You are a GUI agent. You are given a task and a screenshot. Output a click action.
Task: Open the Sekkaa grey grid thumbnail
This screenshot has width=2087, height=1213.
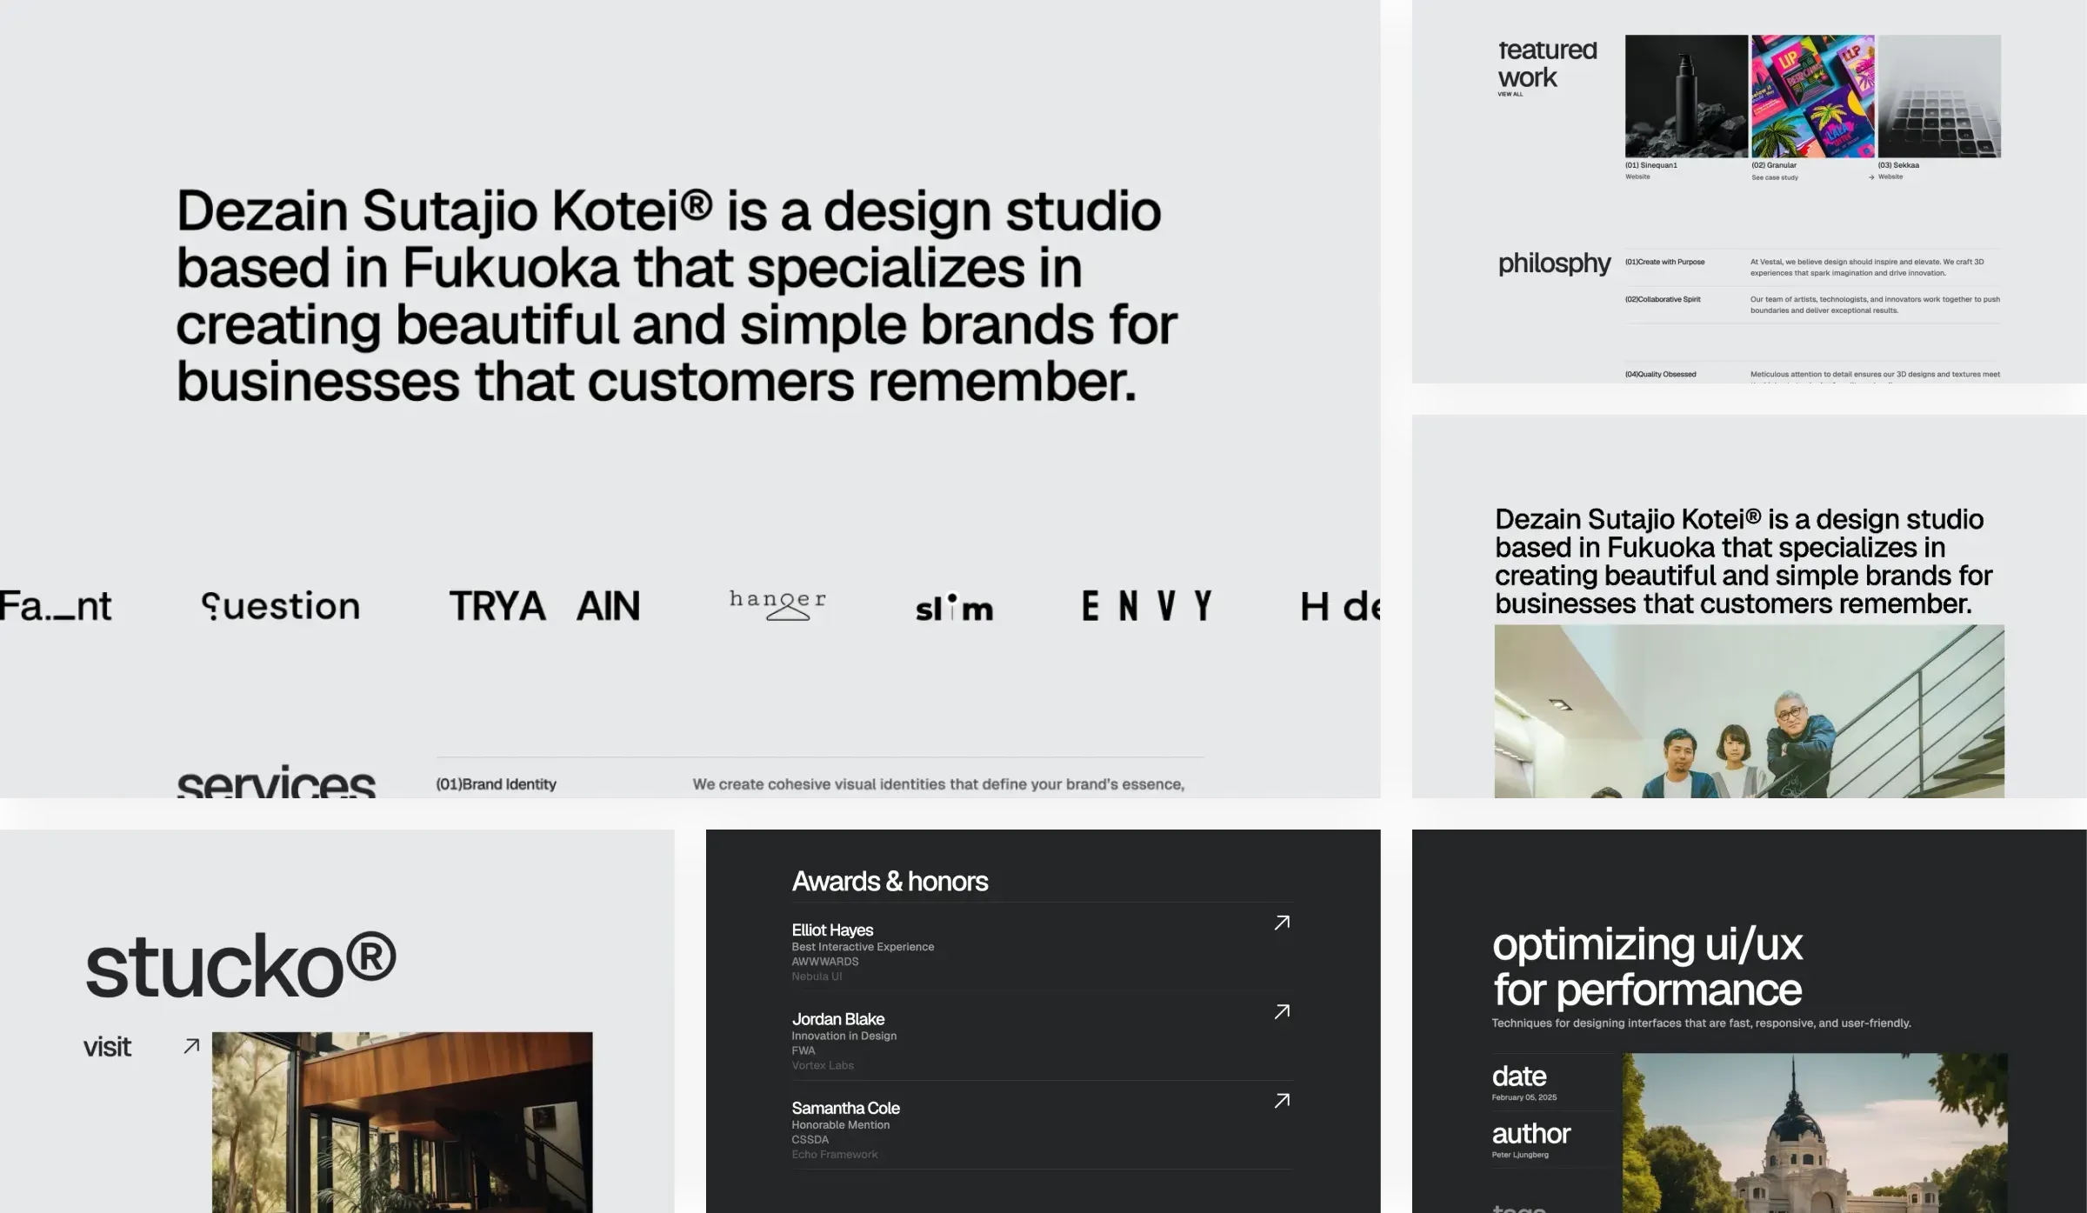click(x=1939, y=96)
